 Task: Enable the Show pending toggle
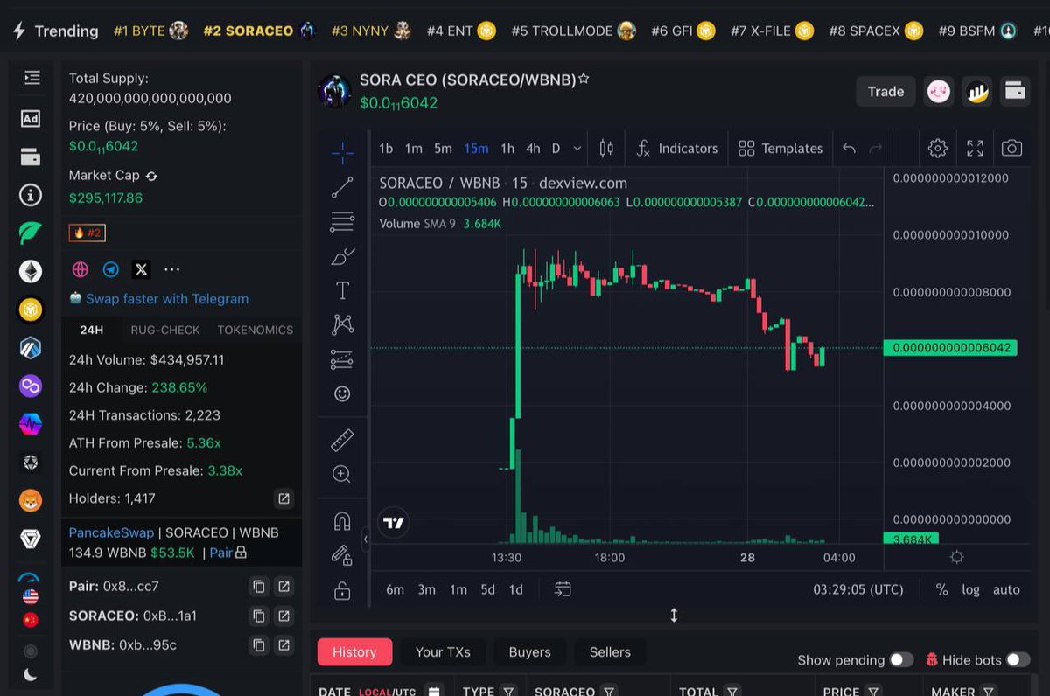[901, 659]
